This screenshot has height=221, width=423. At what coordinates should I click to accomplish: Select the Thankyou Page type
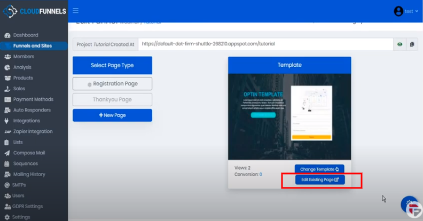[112, 99]
